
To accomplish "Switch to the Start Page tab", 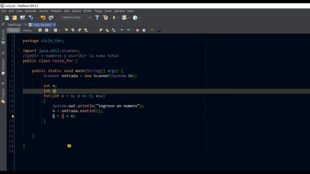I will point(15,25).
